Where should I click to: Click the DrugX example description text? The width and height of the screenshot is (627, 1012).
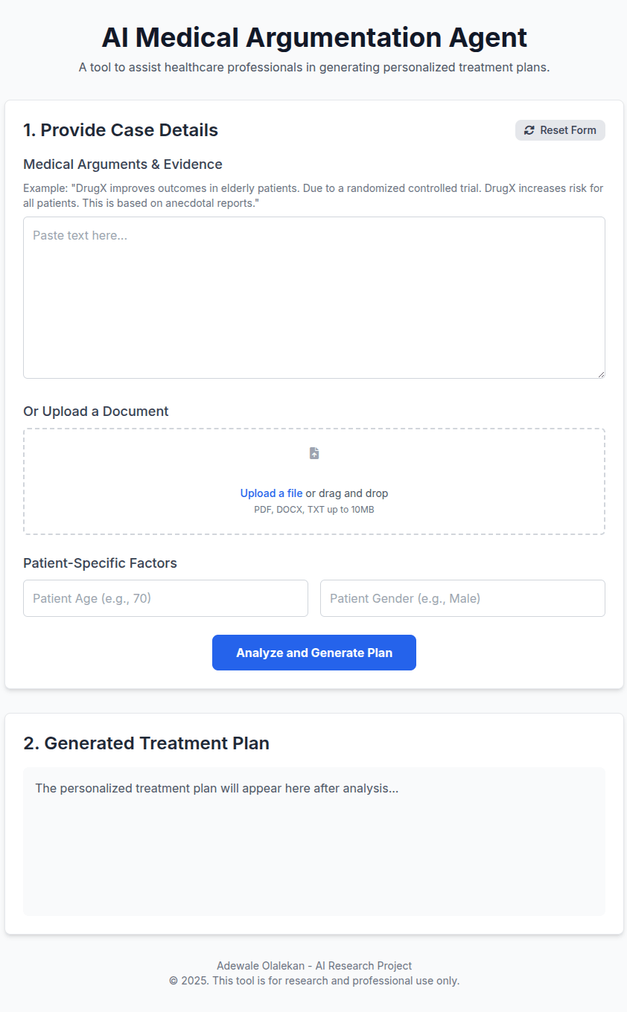tap(313, 196)
